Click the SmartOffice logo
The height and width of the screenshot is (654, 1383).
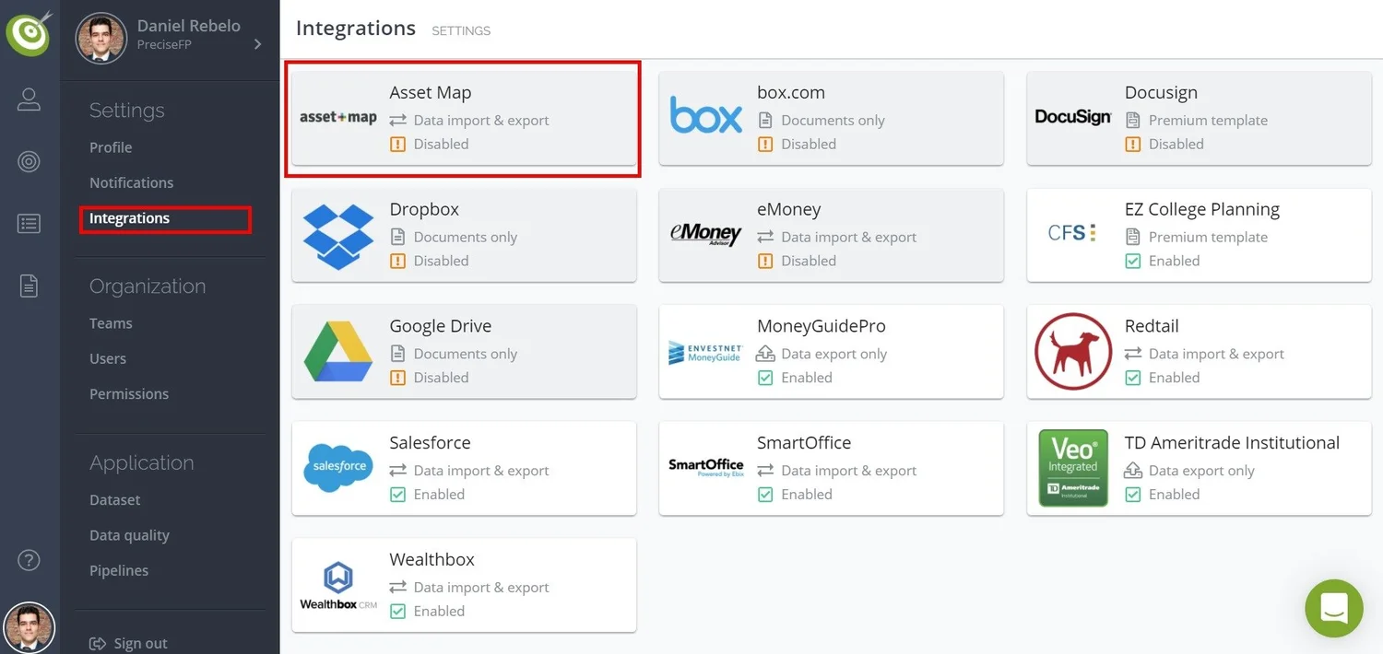pyautogui.click(x=706, y=467)
